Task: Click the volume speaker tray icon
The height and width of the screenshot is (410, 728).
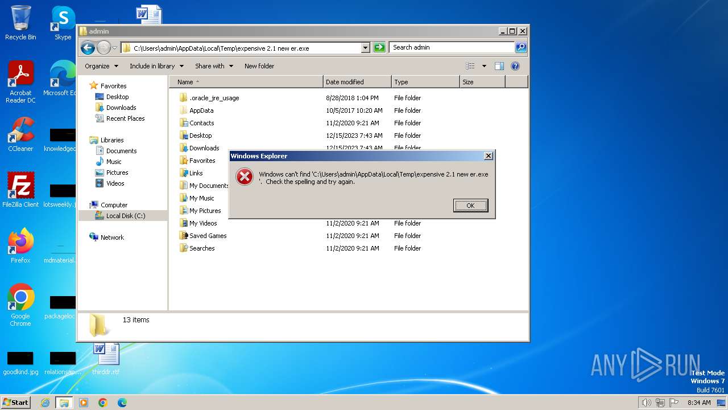Action: tap(647, 403)
